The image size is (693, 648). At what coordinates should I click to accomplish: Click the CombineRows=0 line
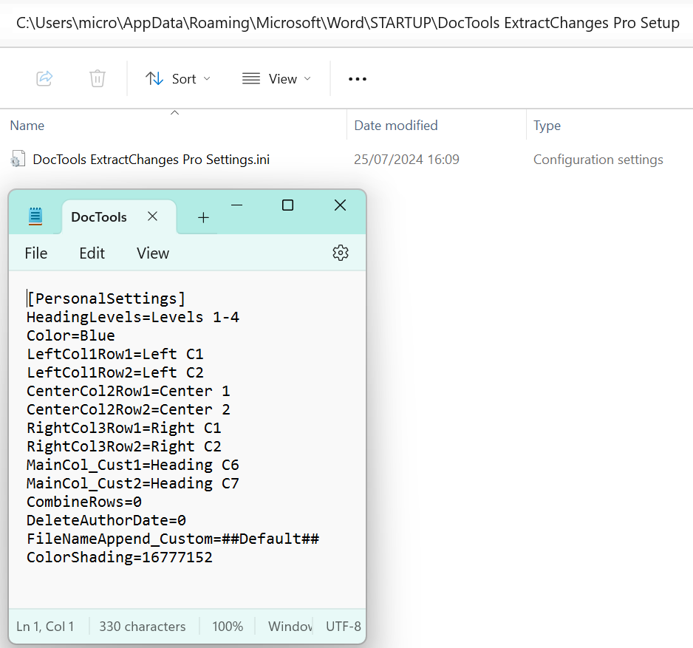(x=84, y=502)
